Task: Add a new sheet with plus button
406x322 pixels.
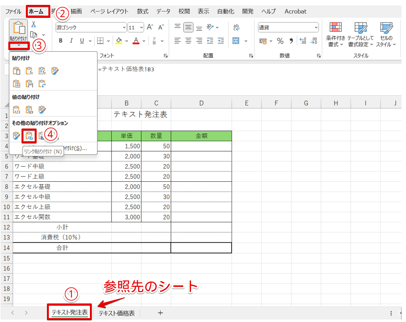Action: coord(160,313)
